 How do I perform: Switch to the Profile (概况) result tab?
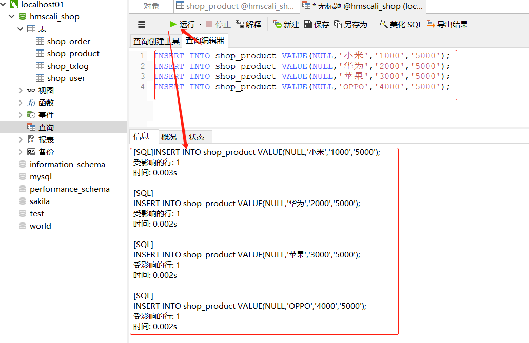tap(169, 137)
